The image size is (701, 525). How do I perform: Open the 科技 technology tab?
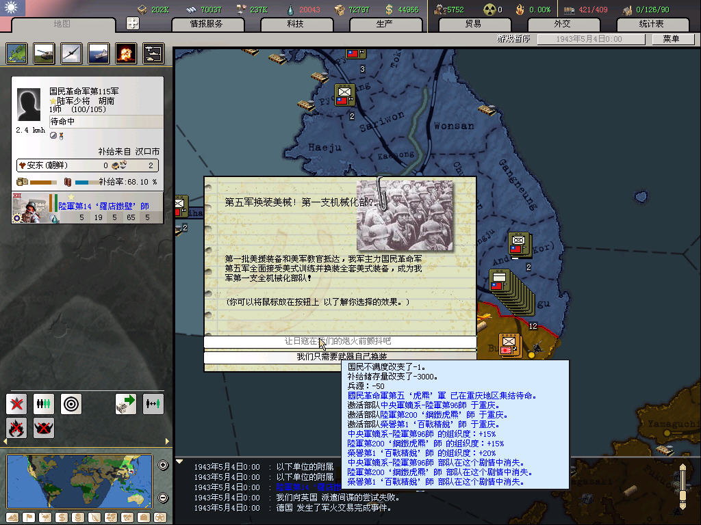point(296,24)
